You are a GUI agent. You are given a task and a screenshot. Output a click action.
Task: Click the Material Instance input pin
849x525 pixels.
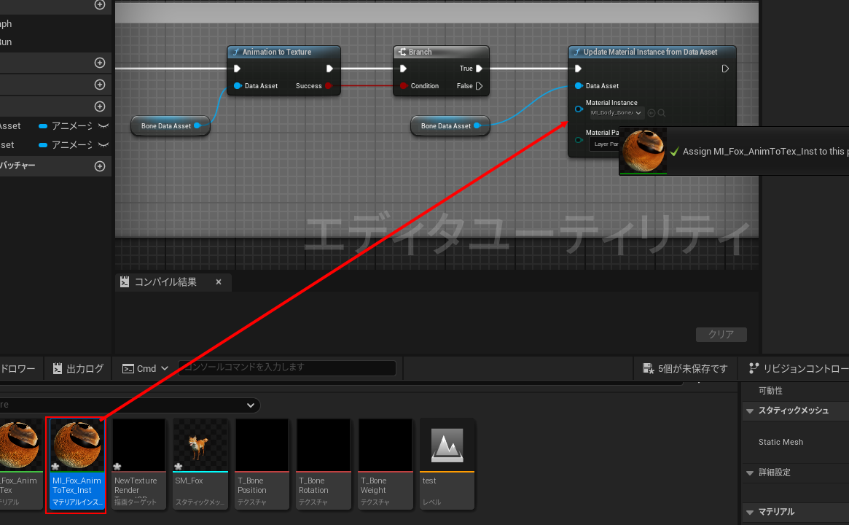[579, 109]
